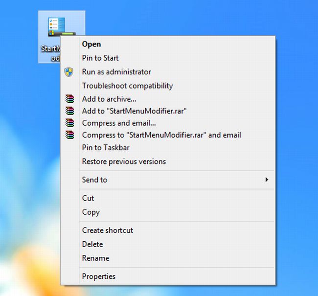Choose Pin to Taskbar
Viewport: 318px width, 296px height.
168,148
